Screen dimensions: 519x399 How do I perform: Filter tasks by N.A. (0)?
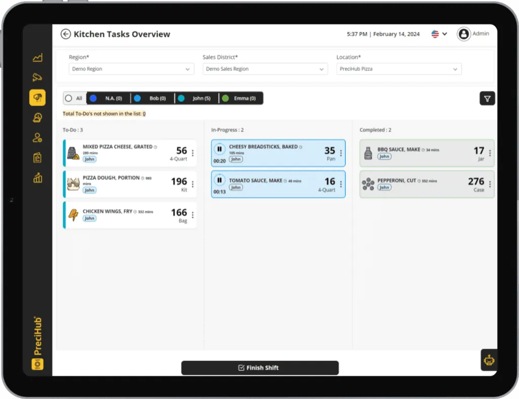click(108, 98)
